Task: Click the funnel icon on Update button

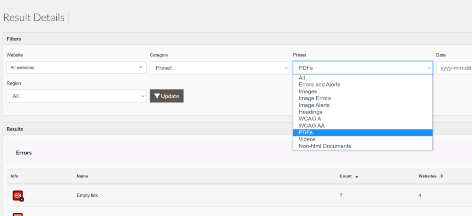Action: tap(157, 96)
